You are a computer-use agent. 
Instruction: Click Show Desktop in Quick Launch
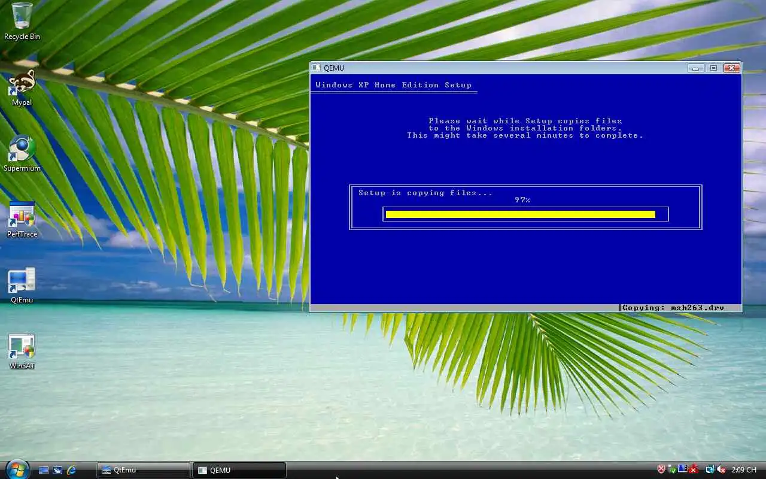44,471
